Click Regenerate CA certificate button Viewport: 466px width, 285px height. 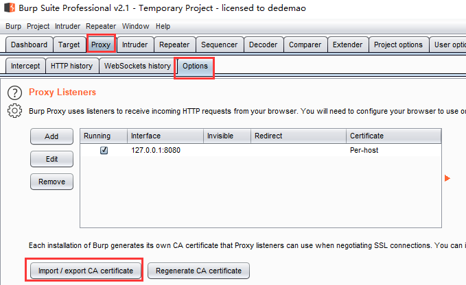198,271
